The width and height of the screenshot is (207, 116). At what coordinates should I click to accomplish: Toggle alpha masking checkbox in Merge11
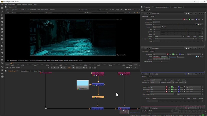[x=176, y=80]
